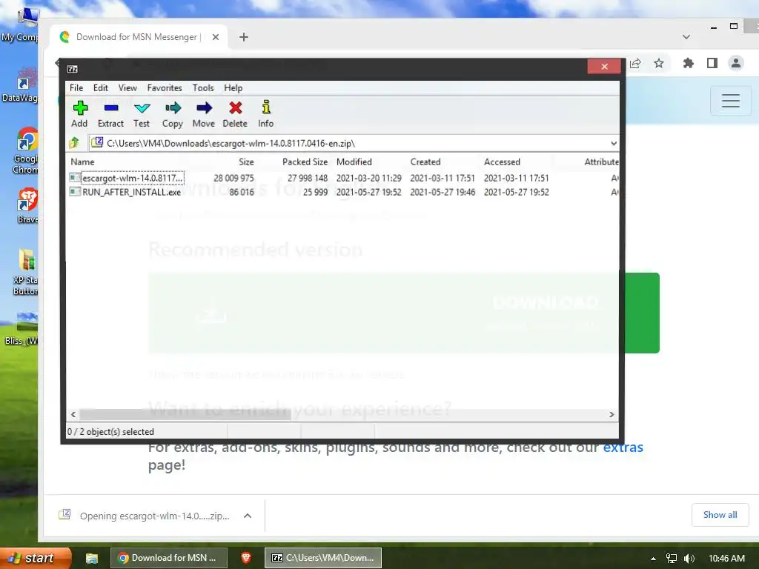This screenshot has height=569, width=759.
Task: Click the taskbar clock showing 10:46 AM
Action: pyautogui.click(x=726, y=559)
